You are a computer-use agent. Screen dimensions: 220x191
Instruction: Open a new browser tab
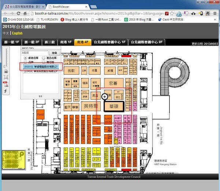pos(93,7)
